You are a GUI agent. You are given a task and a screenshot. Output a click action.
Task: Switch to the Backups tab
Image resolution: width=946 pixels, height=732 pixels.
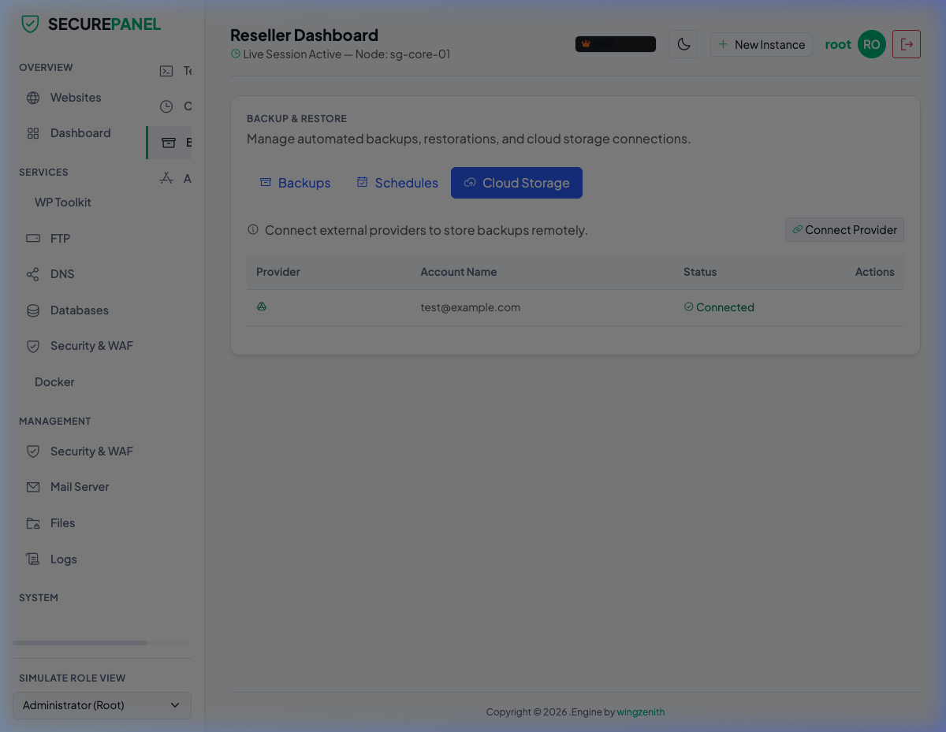point(295,183)
